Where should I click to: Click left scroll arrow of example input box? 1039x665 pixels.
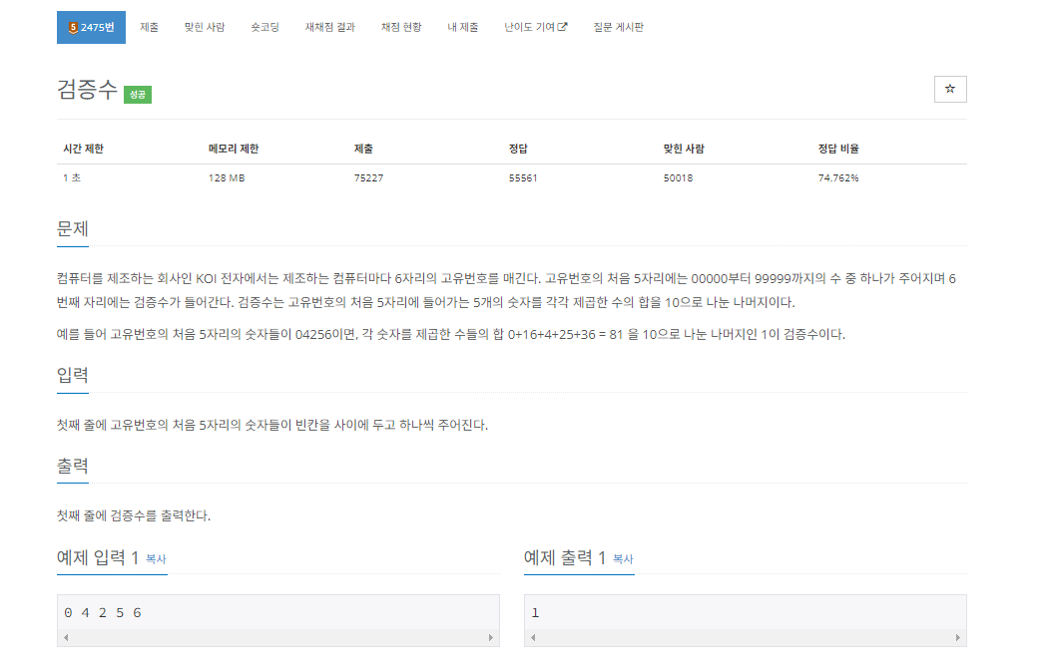click(x=66, y=637)
